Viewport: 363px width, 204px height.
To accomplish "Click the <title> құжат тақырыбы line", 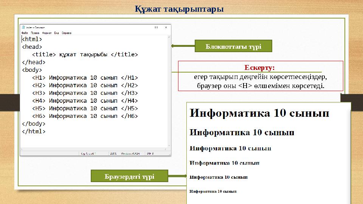I will [x=85, y=54].
